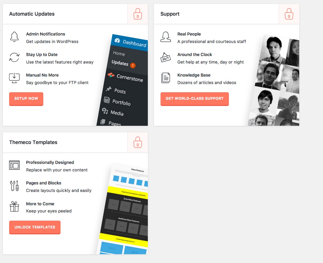Viewport: 323px width, 263px height.
Task: Click the Stay Up to Date refresh icon
Action: pos(14,57)
